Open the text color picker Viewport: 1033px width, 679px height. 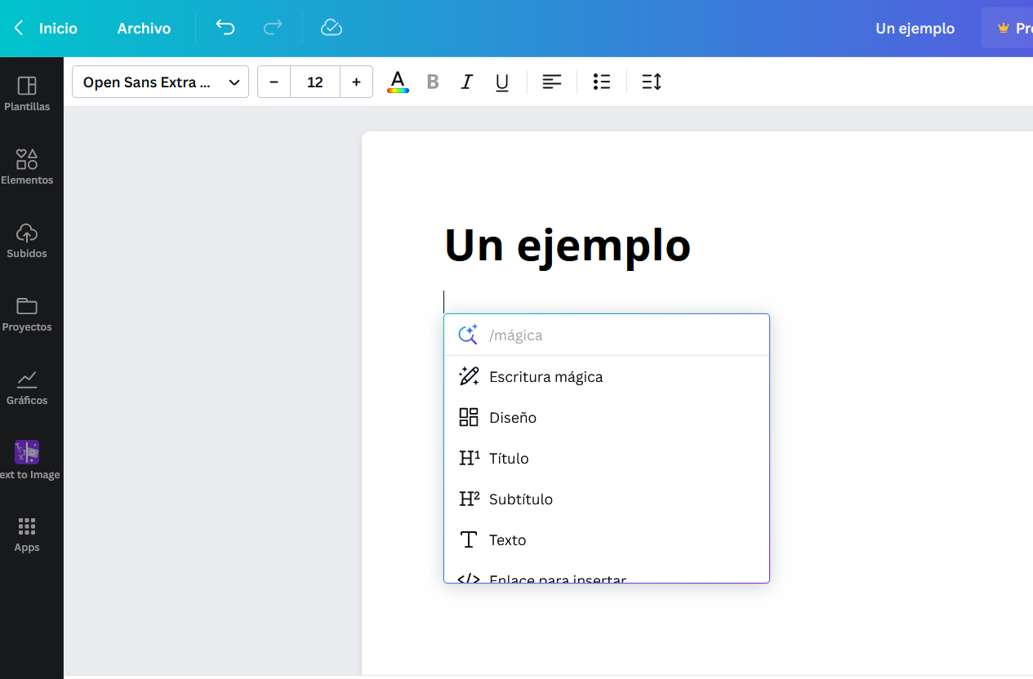[398, 82]
